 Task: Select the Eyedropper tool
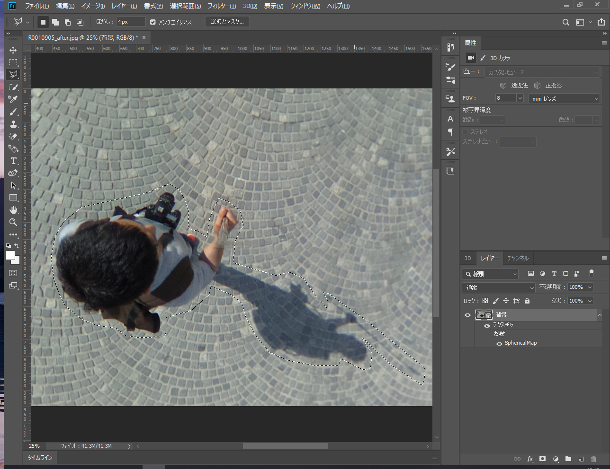coord(13,99)
